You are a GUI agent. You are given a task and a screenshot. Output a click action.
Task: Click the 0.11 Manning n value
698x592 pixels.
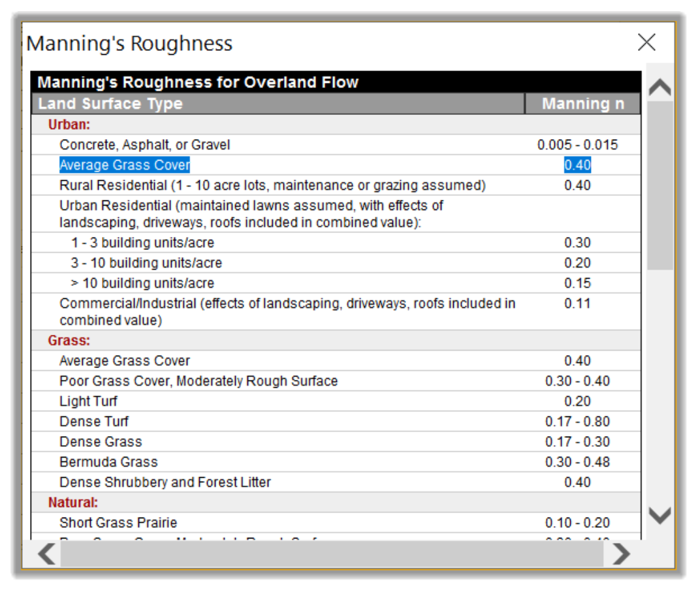577,304
